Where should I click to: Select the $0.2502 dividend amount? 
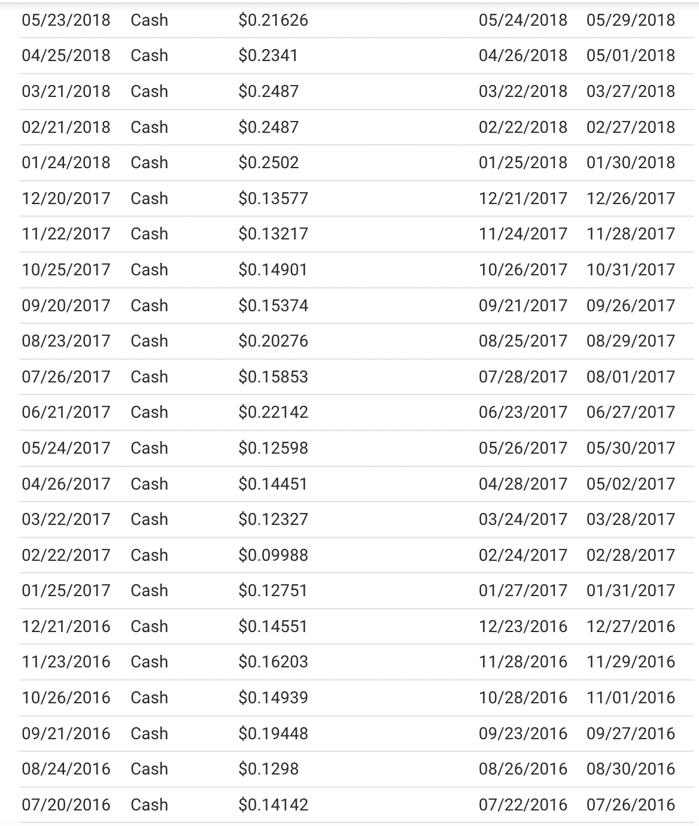click(x=268, y=163)
